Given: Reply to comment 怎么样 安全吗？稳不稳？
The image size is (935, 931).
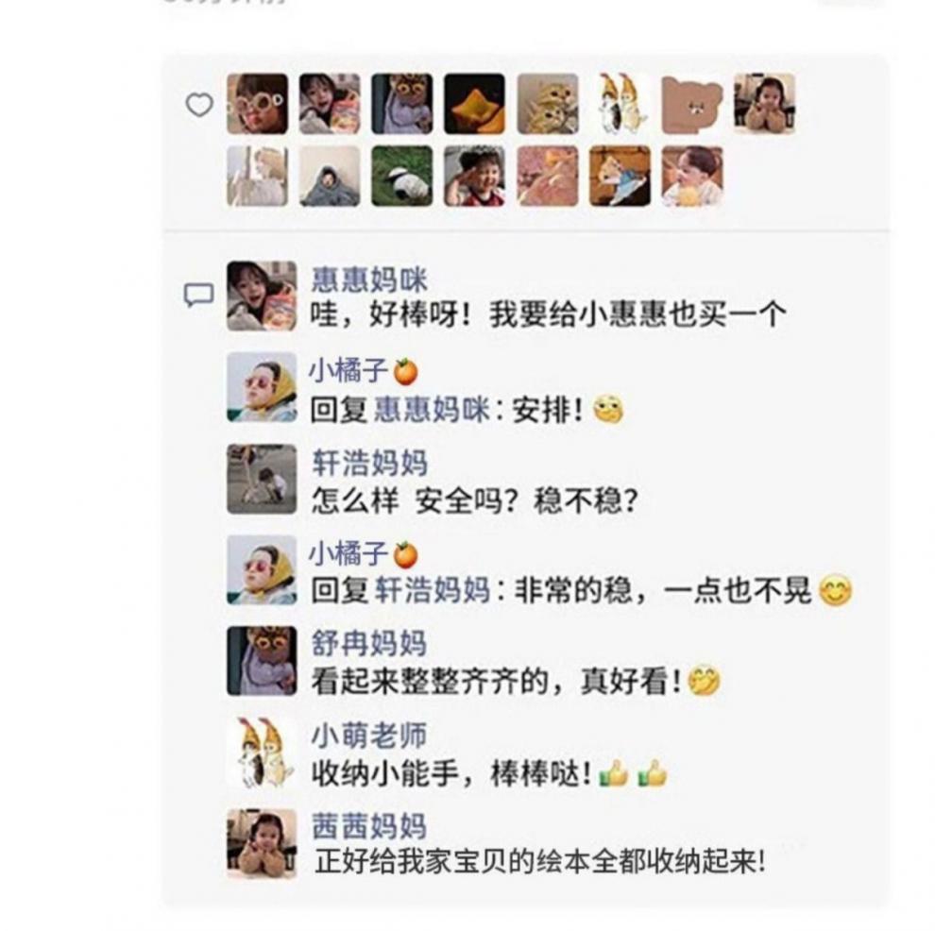Looking at the screenshot, I should (x=475, y=500).
